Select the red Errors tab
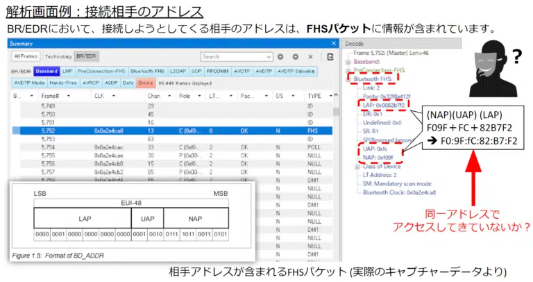The image size is (533, 282). click(x=146, y=82)
